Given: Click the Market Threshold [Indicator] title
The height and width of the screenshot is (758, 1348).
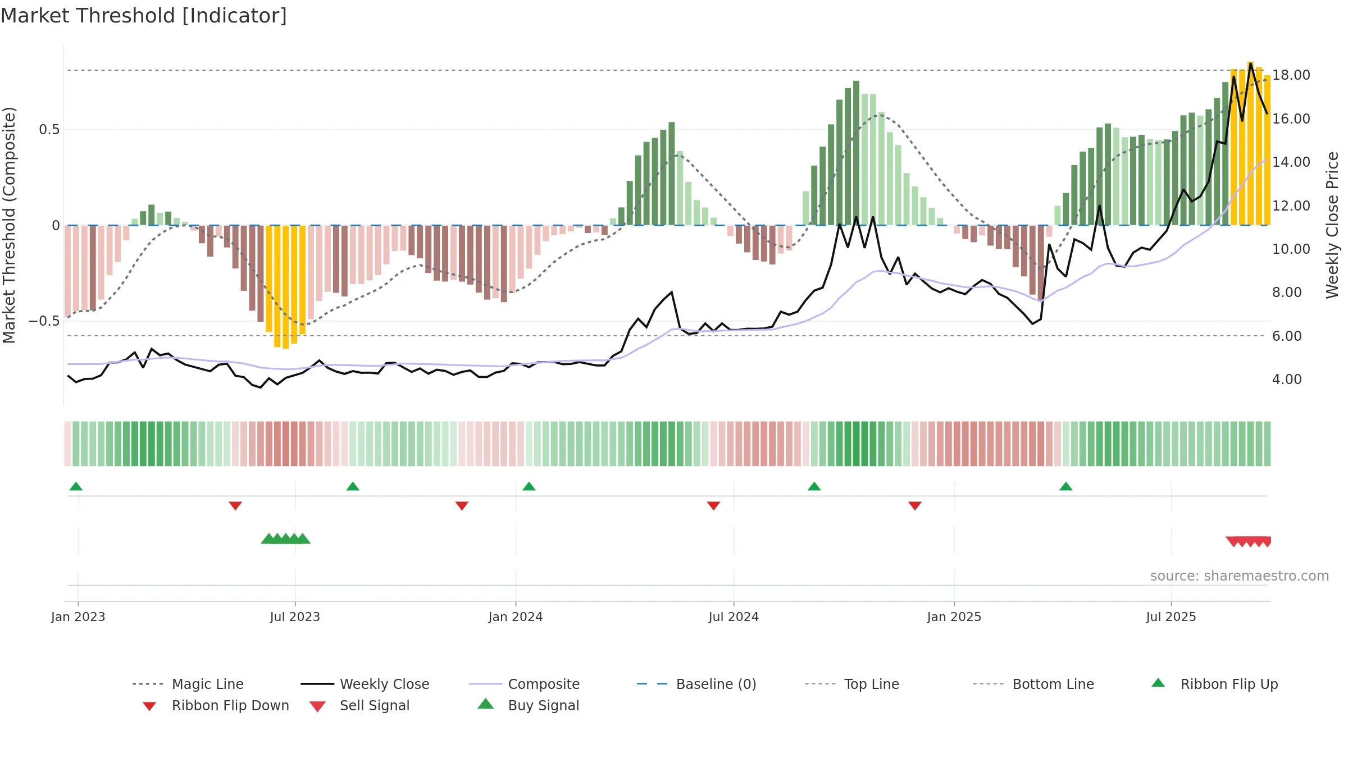Looking at the screenshot, I should tap(144, 16).
